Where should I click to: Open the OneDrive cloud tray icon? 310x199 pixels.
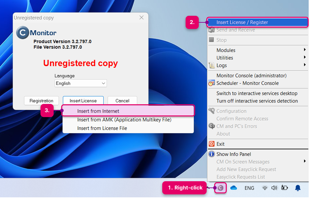click(x=234, y=188)
